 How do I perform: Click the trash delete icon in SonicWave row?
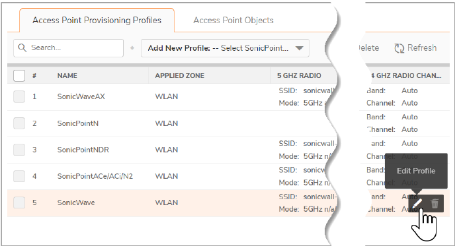click(x=435, y=204)
